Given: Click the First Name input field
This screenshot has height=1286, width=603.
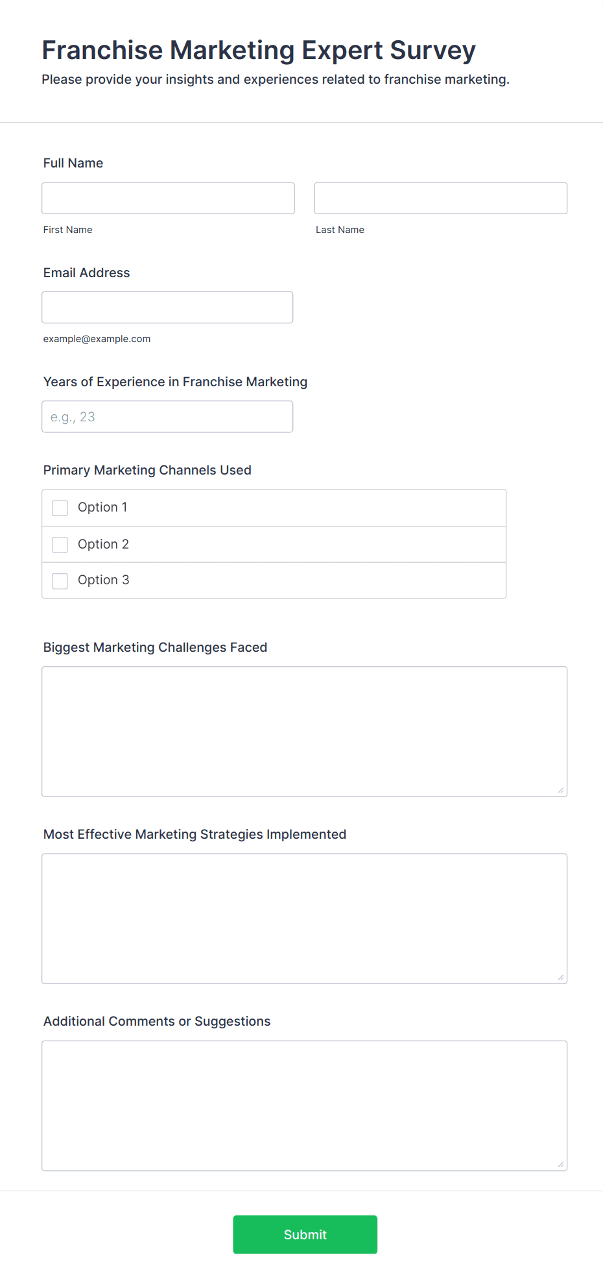Looking at the screenshot, I should tap(168, 198).
